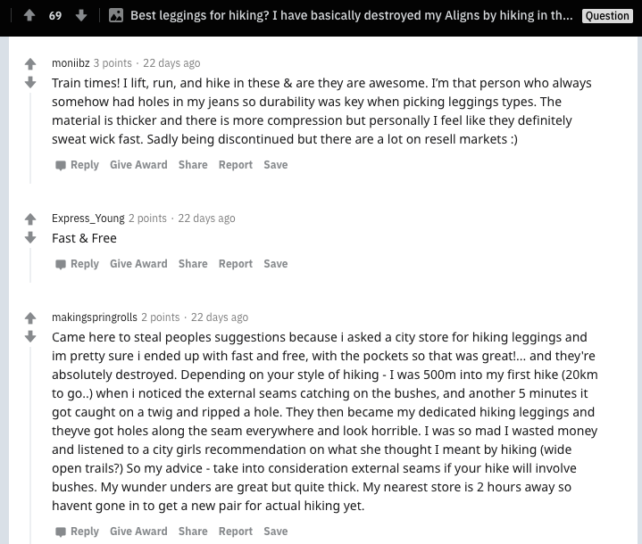Upvote makingspringrolls' comment
The height and width of the screenshot is (544, 642).
click(x=30, y=318)
